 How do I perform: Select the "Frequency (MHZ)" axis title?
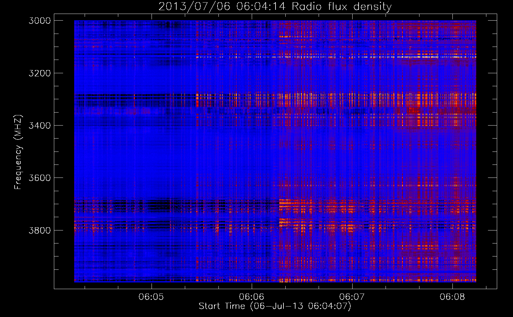tap(18, 152)
